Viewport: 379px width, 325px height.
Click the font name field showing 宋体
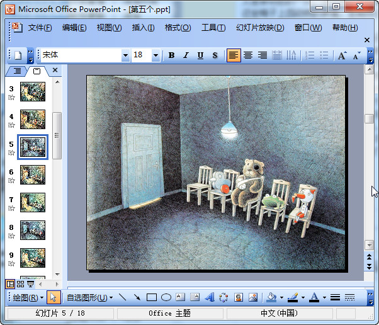pyautogui.click(x=81, y=55)
